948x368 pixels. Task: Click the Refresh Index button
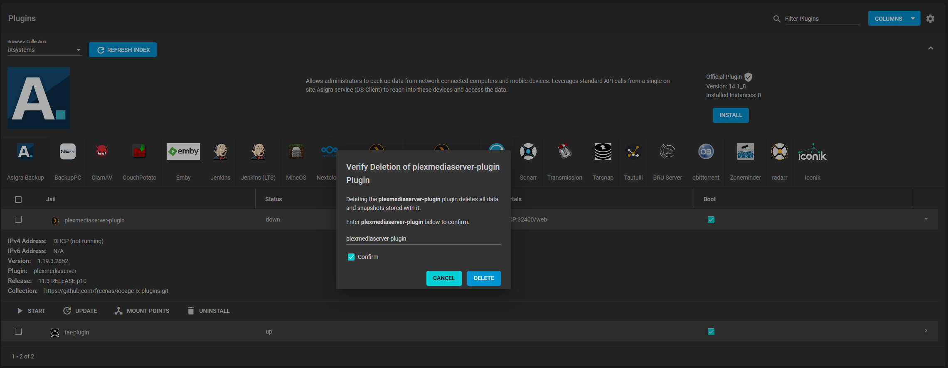coord(123,50)
